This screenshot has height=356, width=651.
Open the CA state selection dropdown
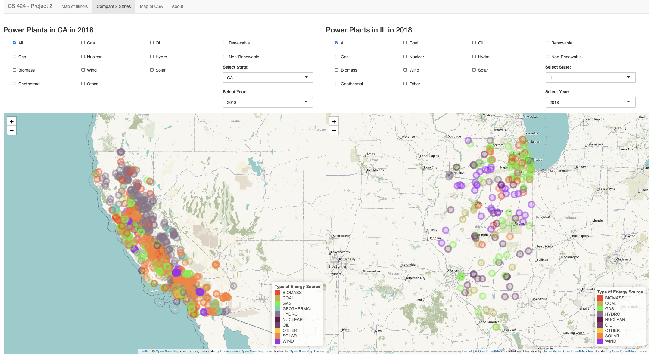tap(268, 78)
